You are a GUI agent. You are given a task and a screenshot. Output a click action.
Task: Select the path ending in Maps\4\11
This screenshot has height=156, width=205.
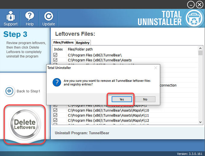pos(109,115)
